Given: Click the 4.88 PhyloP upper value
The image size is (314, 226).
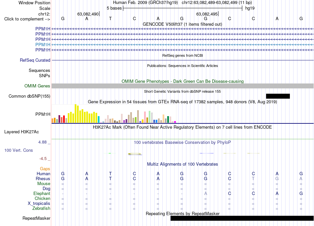Looking at the screenshot, I should [42, 142].
